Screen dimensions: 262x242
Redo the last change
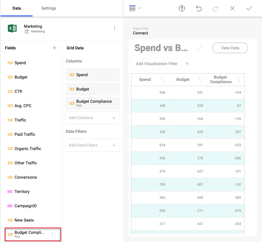[x=215, y=8]
